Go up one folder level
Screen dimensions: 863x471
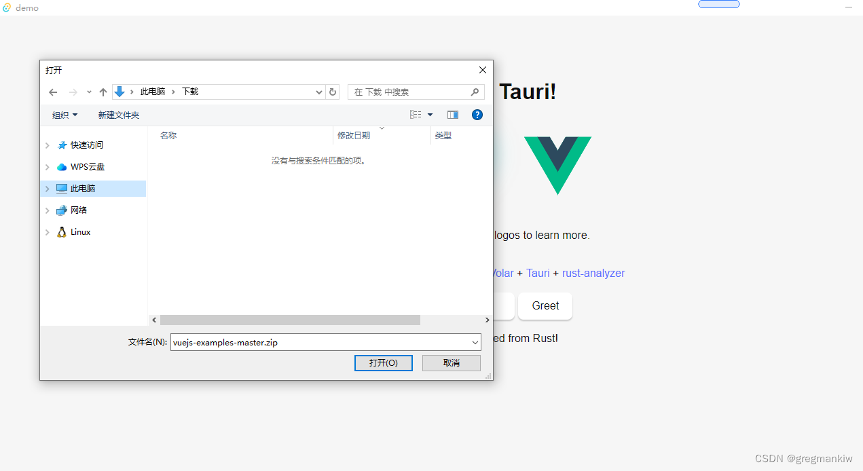tap(103, 92)
